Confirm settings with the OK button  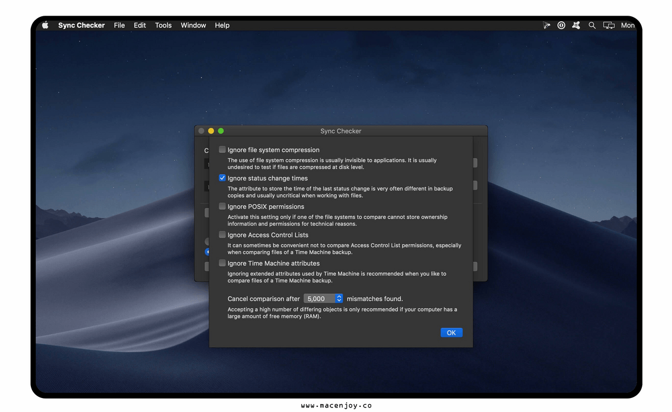tap(451, 332)
